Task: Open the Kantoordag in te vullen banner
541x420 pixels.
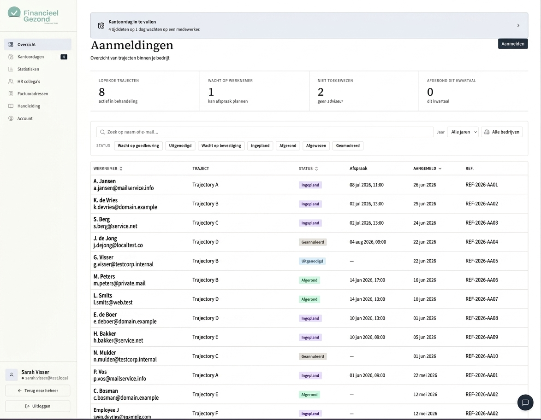Action: coord(309,25)
